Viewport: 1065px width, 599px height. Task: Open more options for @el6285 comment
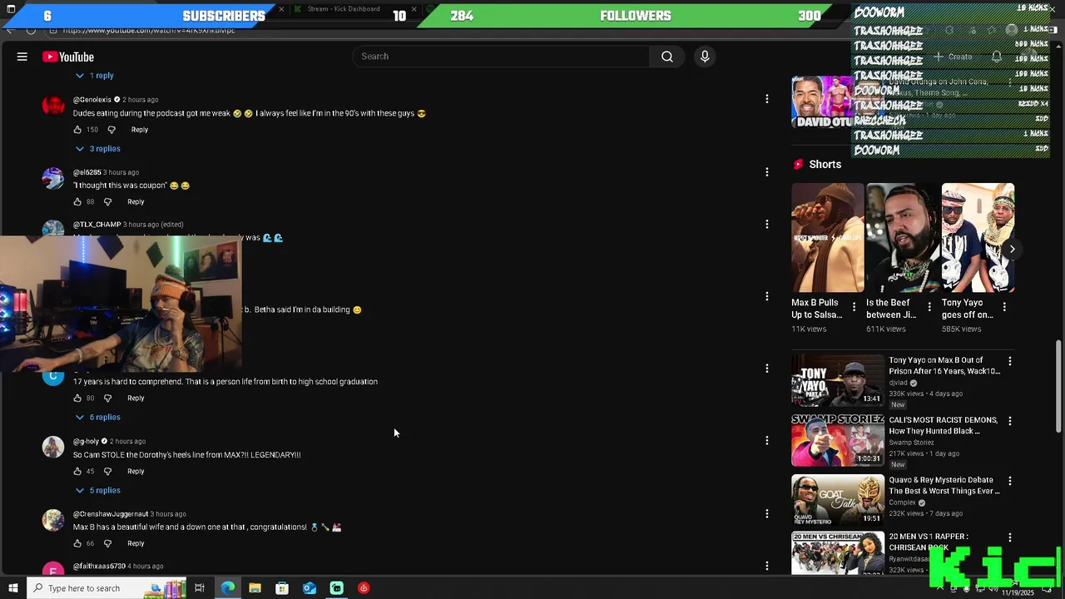click(767, 172)
